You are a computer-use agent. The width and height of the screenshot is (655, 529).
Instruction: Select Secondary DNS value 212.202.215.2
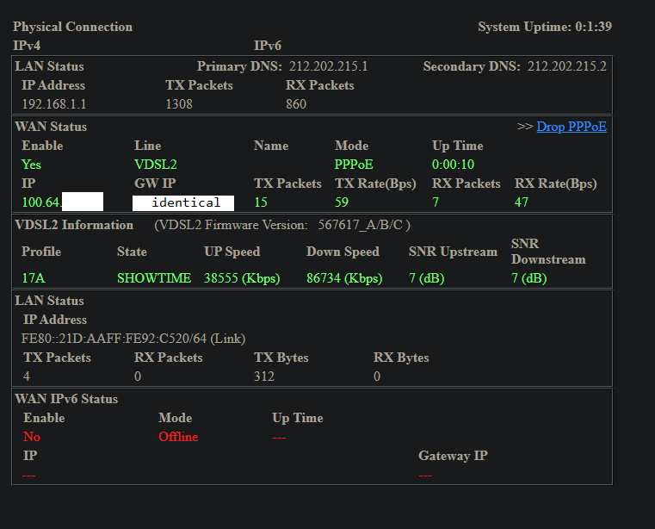point(566,66)
